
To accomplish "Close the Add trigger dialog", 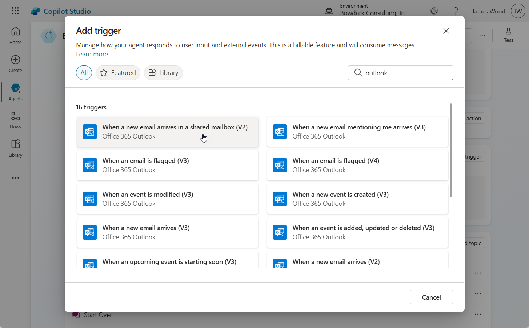I will [x=446, y=31].
